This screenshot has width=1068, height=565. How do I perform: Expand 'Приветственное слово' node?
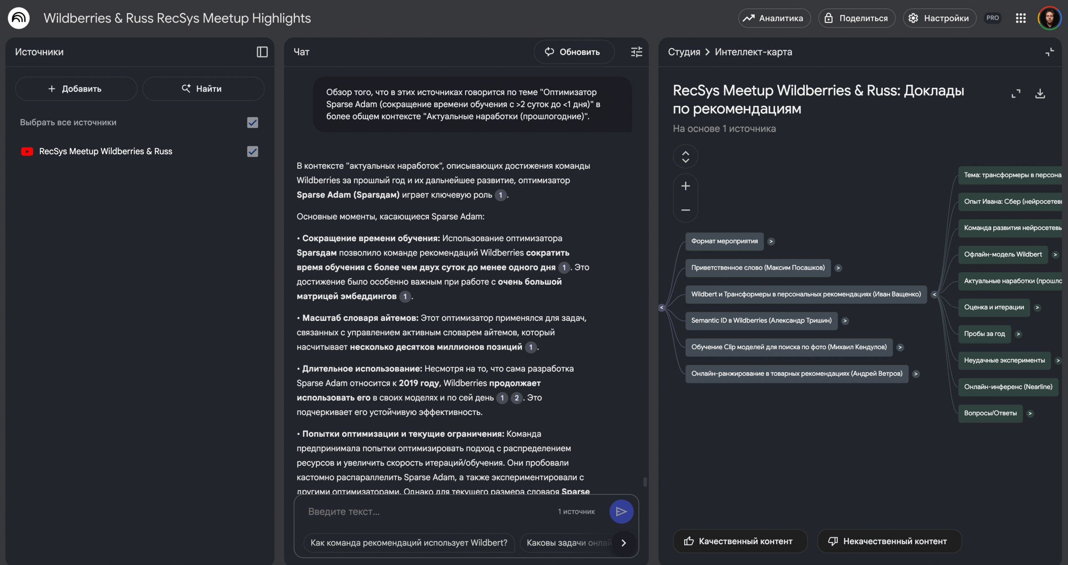click(x=838, y=268)
